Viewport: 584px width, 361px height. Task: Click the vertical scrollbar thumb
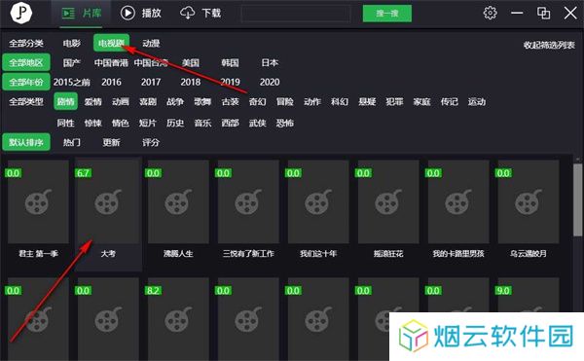click(577, 199)
